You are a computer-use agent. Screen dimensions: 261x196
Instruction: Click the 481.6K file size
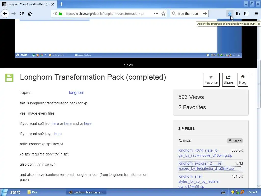pos(237,176)
